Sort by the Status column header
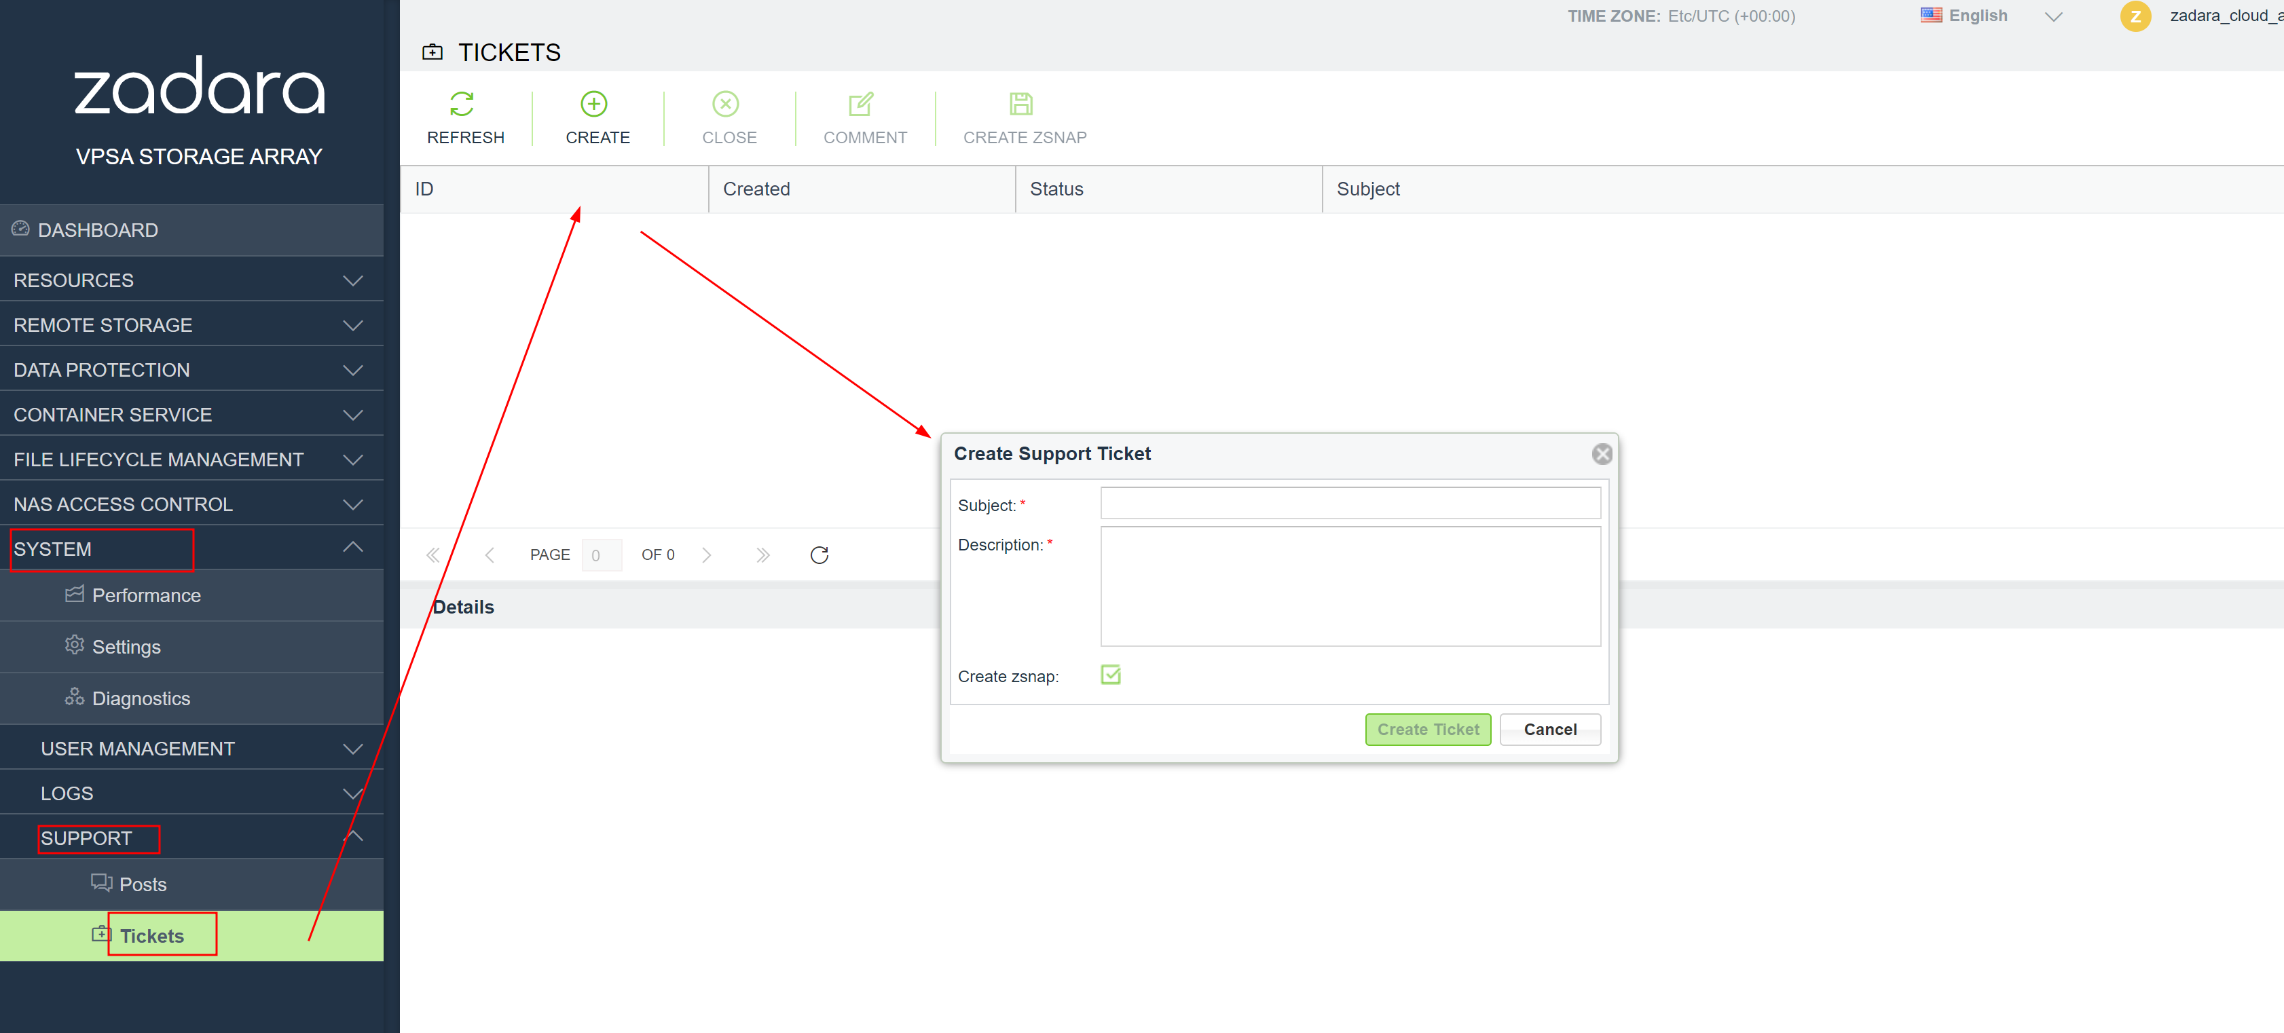The width and height of the screenshot is (2284, 1033). 1168,189
